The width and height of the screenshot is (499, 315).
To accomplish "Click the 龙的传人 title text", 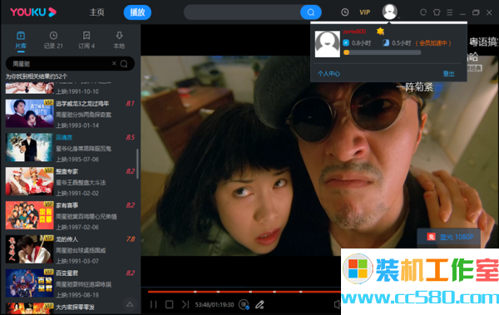I will (67, 239).
